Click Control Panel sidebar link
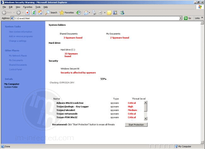Screen dimensions: 205x149 click(x=15, y=70)
